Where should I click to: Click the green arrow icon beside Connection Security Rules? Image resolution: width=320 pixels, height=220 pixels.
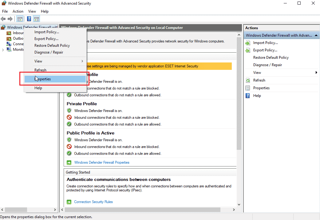coord(69,202)
